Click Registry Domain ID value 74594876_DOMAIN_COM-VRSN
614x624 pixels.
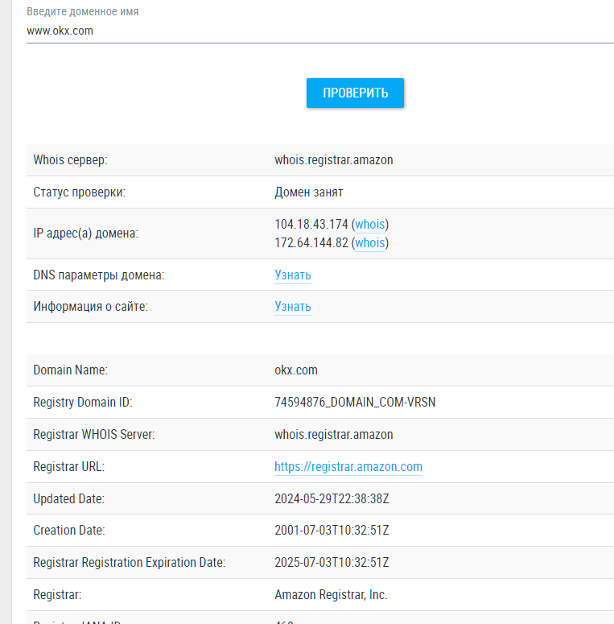[x=355, y=402]
